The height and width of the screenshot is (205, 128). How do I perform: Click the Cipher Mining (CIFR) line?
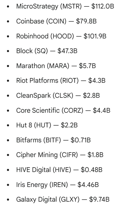(60, 155)
